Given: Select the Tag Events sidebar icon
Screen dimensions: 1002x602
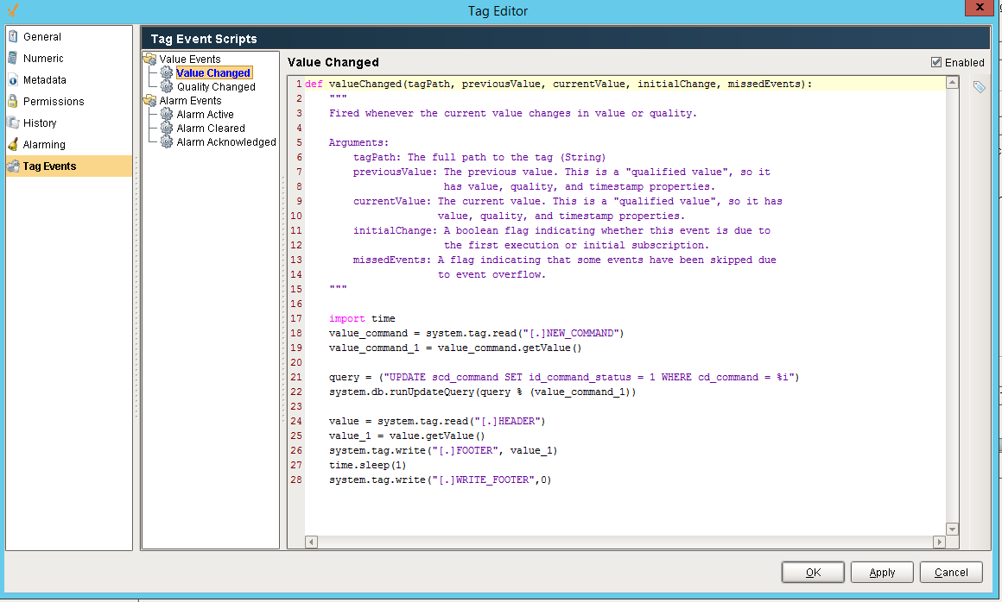Looking at the screenshot, I should (14, 166).
